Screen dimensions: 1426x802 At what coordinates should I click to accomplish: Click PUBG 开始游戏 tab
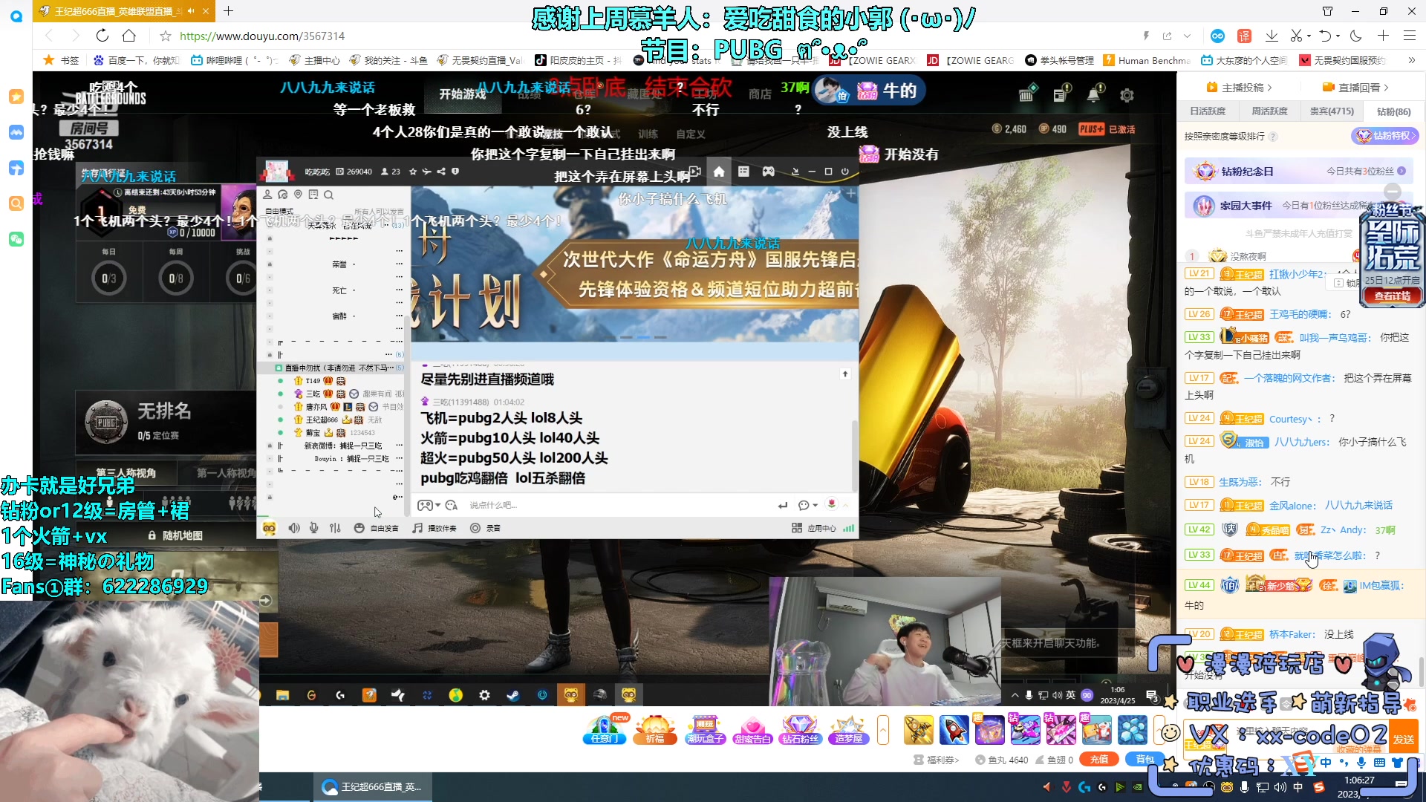pos(463,94)
